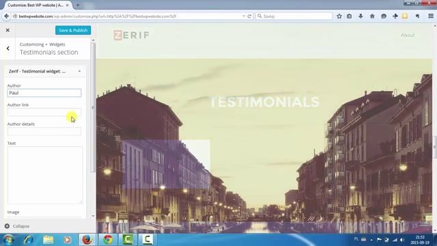This screenshot has width=437, height=246.
Task: Open Chrome from the taskbar
Action: point(108,240)
